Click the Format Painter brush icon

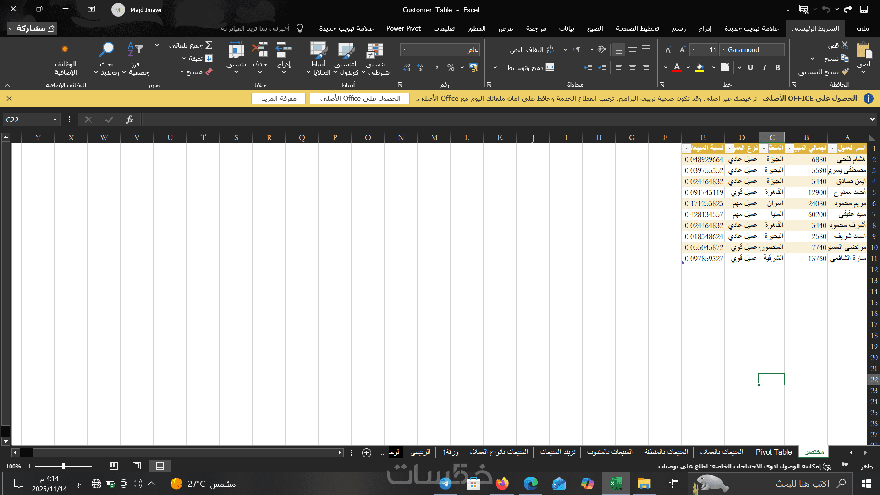(x=845, y=72)
